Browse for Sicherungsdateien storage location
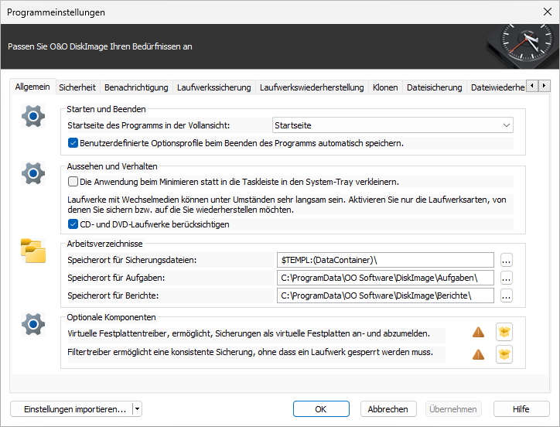Image resolution: width=560 pixels, height=427 pixels. pyautogui.click(x=506, y=260)
